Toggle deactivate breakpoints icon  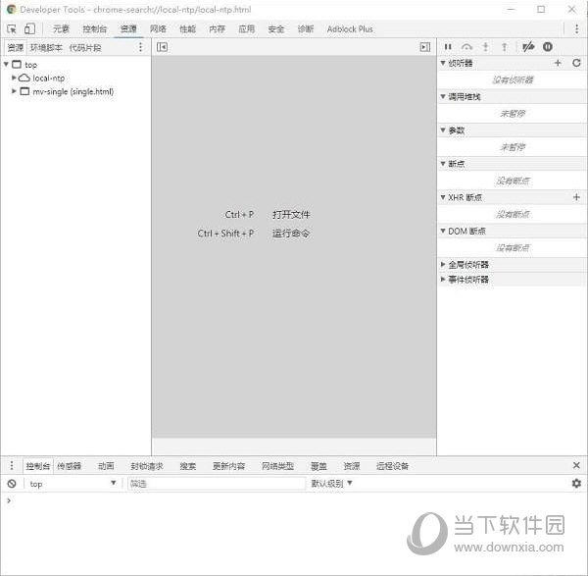(x=528, y=46)
